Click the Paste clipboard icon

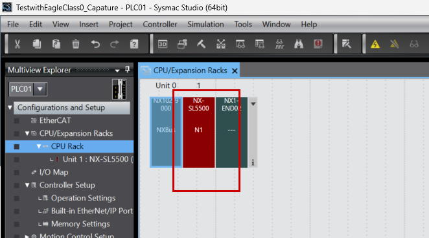click(x=56, y=44)
